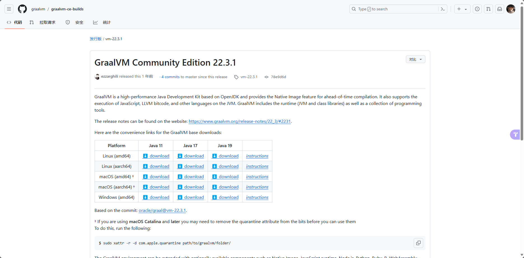Screen dimensions: 524x258
Task: Download macOS (amd64) Java 11 build
Action: tap(156, 177)
